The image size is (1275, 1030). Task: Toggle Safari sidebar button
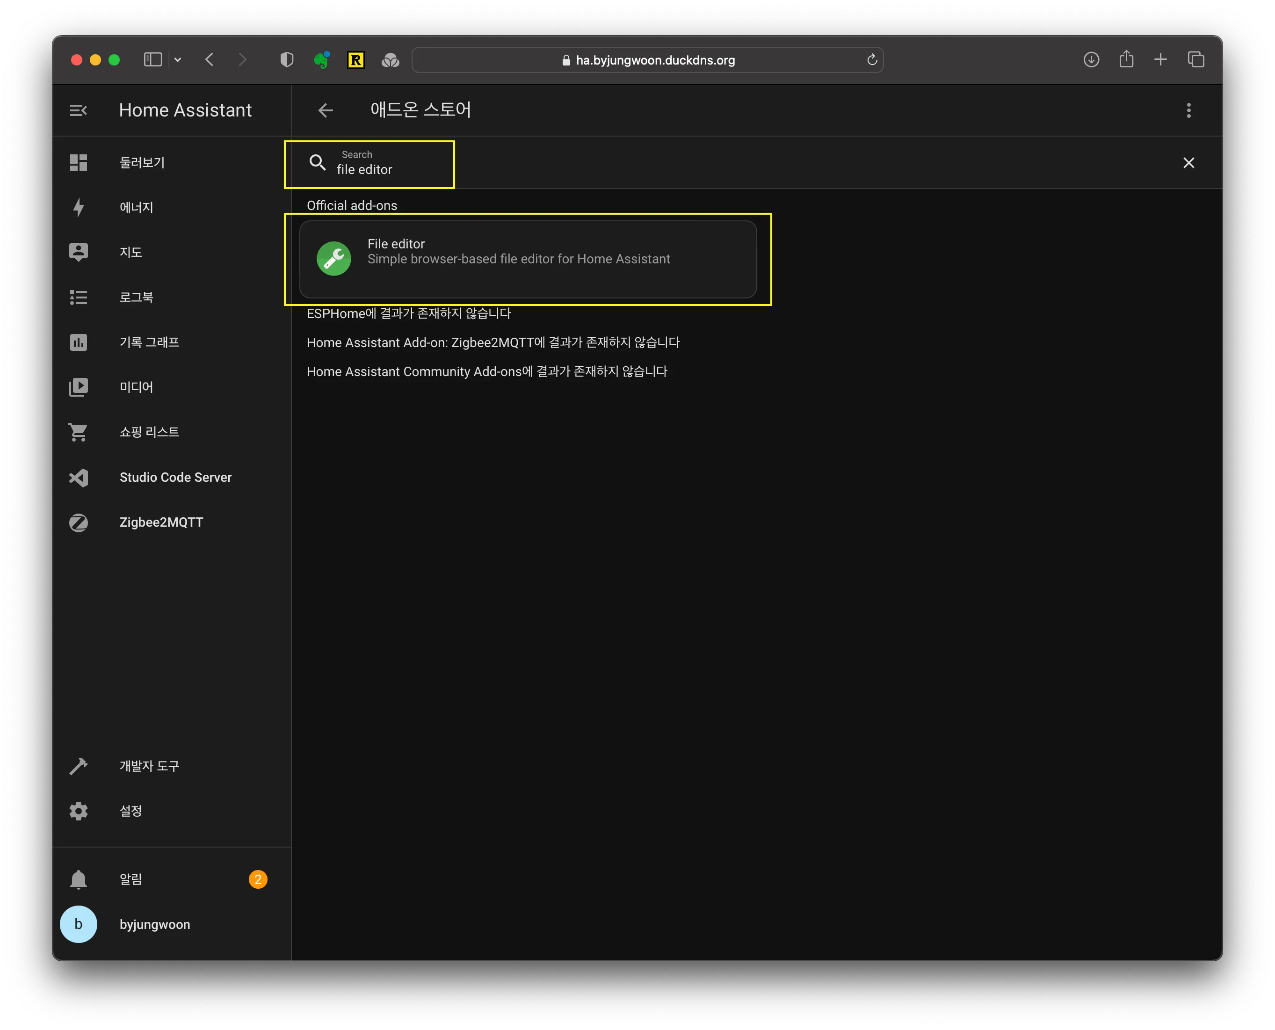point(152,60)
